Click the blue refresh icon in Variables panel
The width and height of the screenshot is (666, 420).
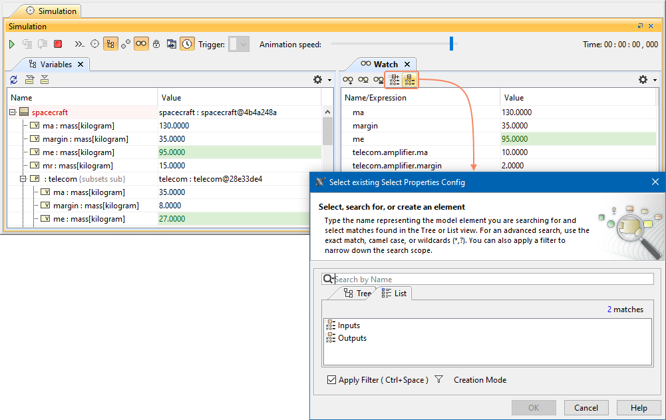point(13,80)
